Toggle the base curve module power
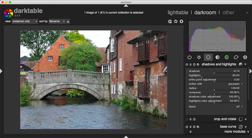The image size is (252, 138). click(x=187, y=127)
